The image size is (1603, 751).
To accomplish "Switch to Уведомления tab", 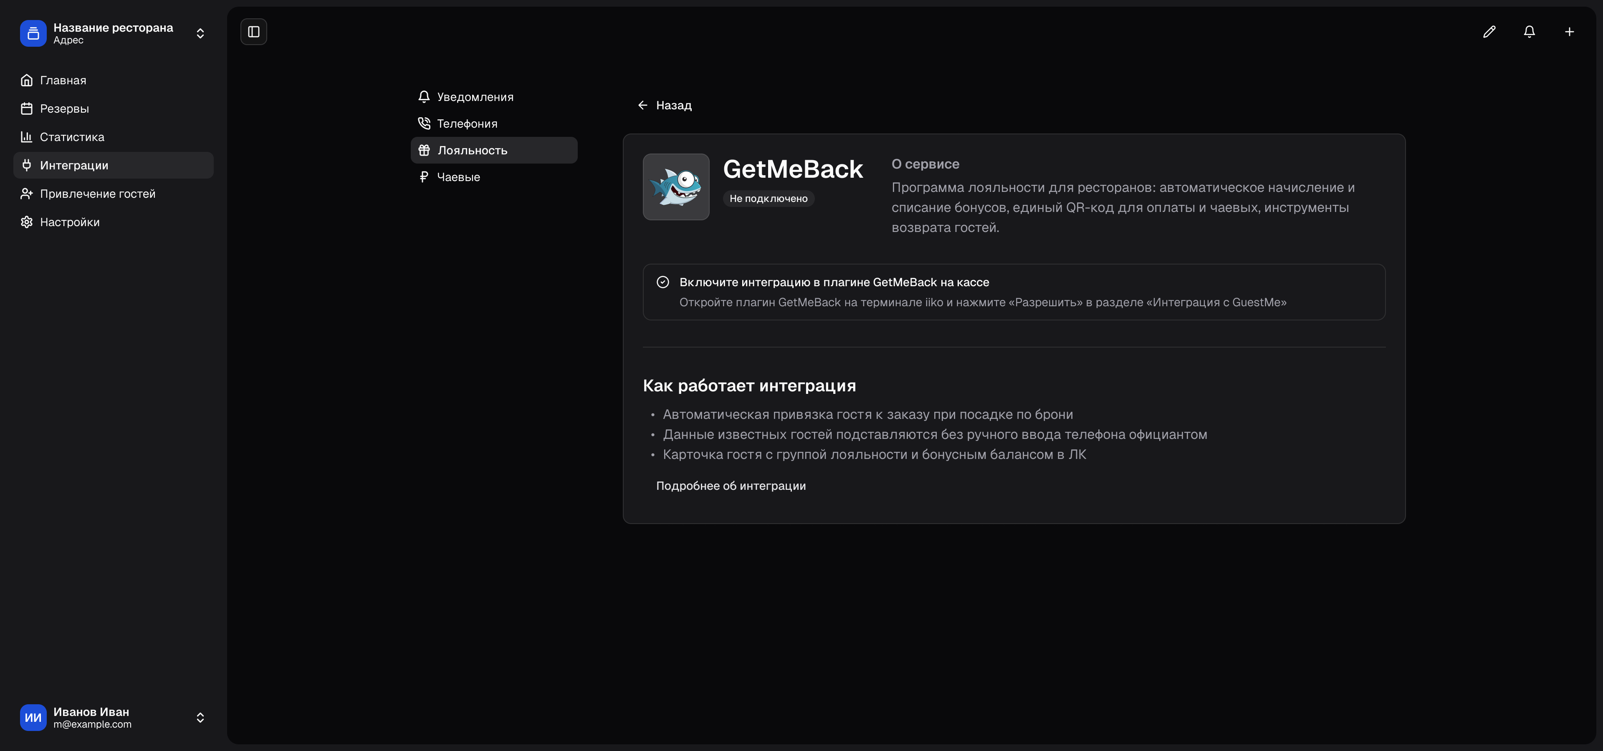I will (x=494, y=97).
